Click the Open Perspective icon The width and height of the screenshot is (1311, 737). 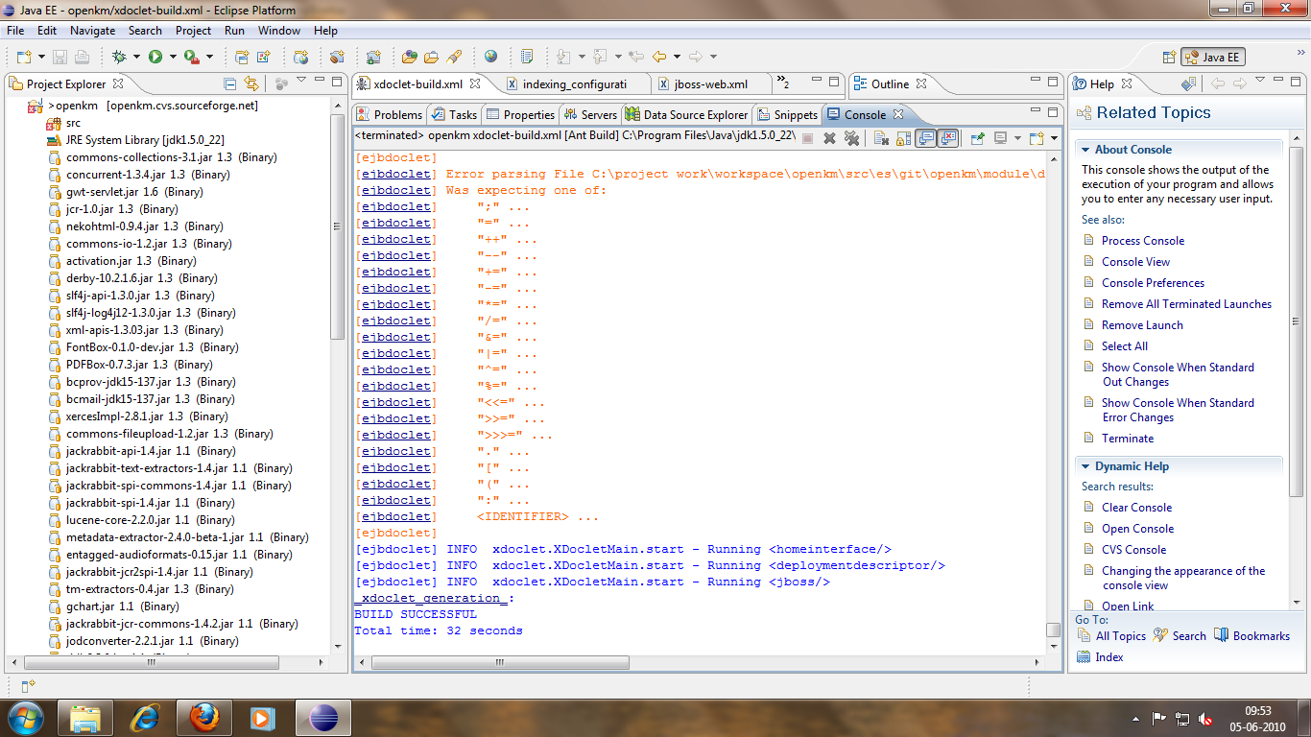[1169, 57]
